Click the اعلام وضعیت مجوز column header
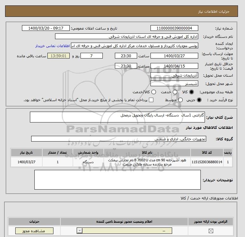 click(x=124, y=221)
